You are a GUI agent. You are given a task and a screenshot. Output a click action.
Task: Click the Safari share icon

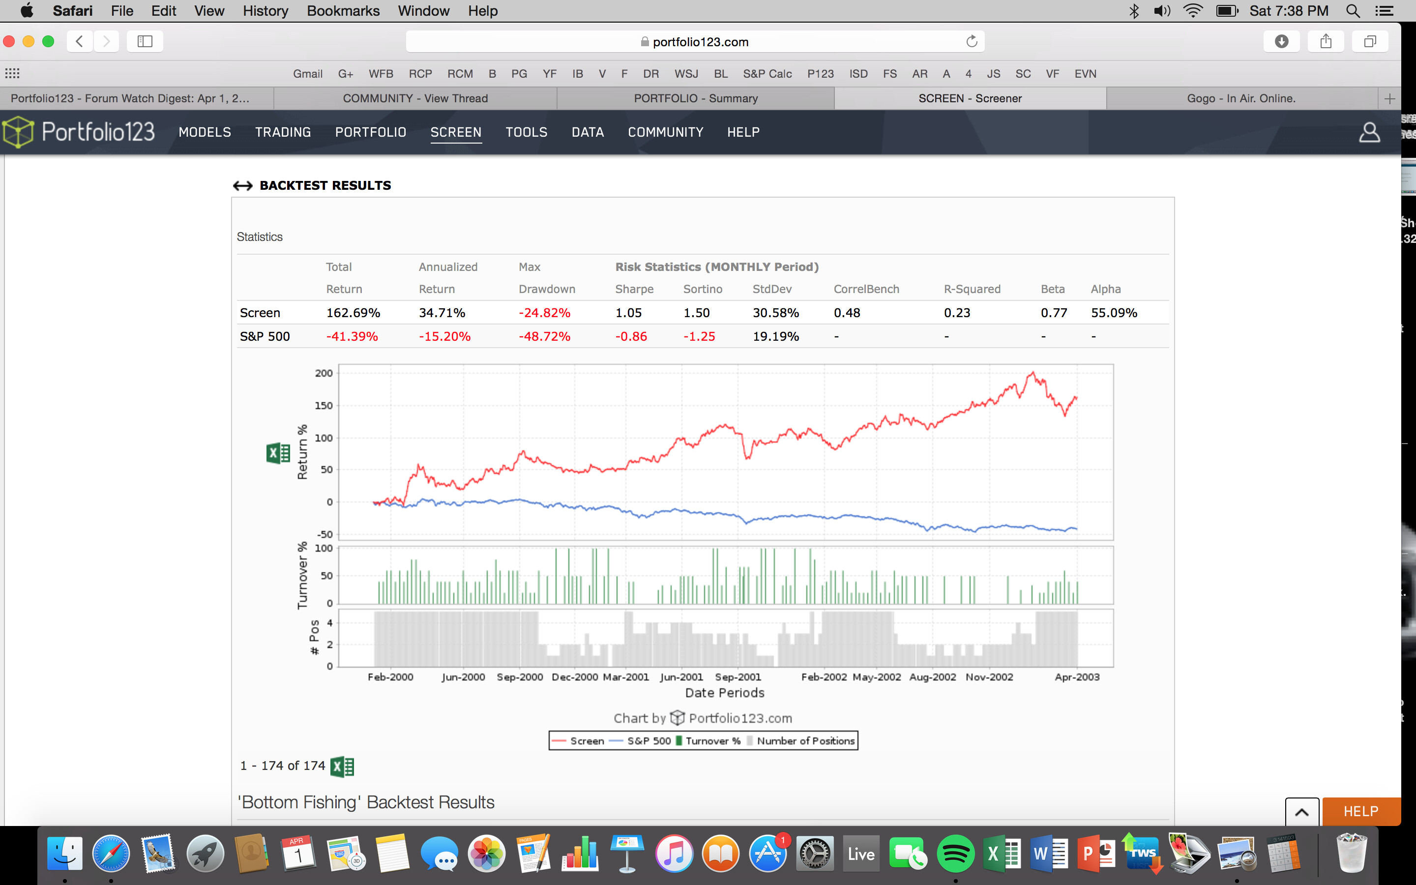point(1326,41)
